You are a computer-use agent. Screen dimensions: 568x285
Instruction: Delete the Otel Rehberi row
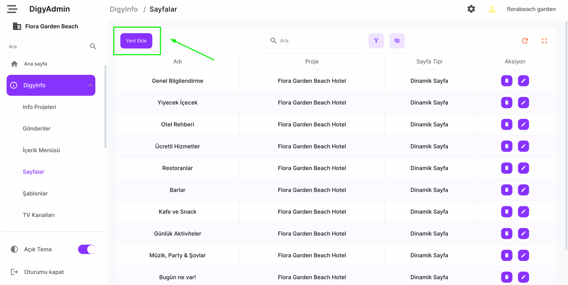pos(506,124)
